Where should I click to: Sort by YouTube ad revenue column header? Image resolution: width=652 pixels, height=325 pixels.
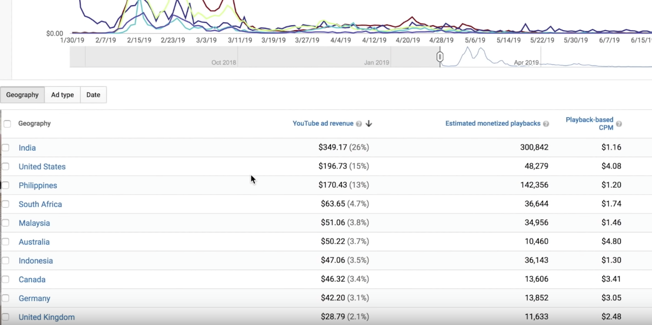pyautogui.click(x=323, y=123)
